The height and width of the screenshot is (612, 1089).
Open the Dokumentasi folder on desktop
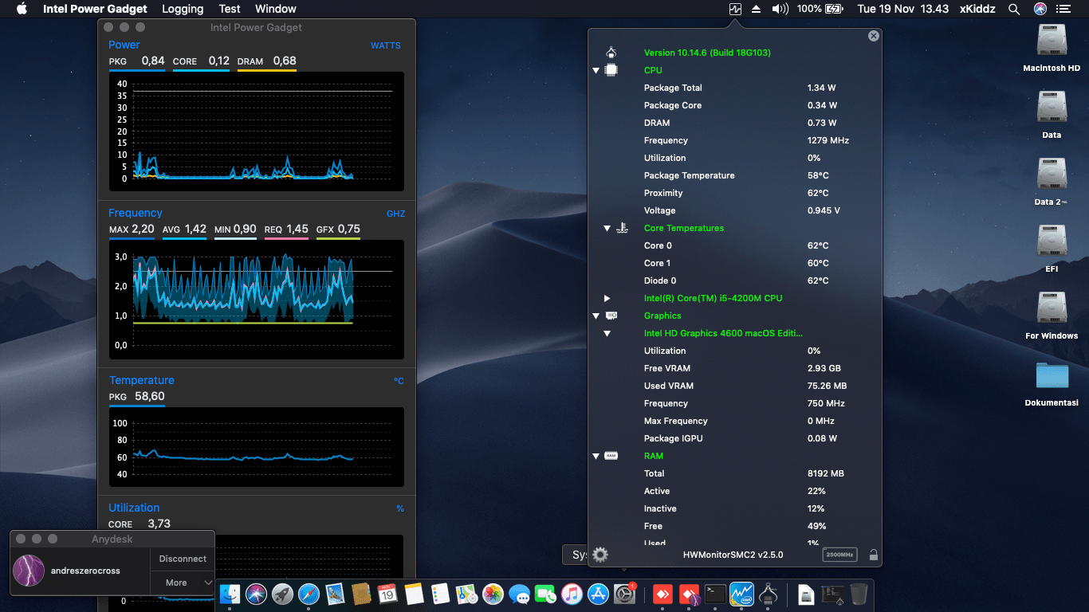(x=1052, y=376)
